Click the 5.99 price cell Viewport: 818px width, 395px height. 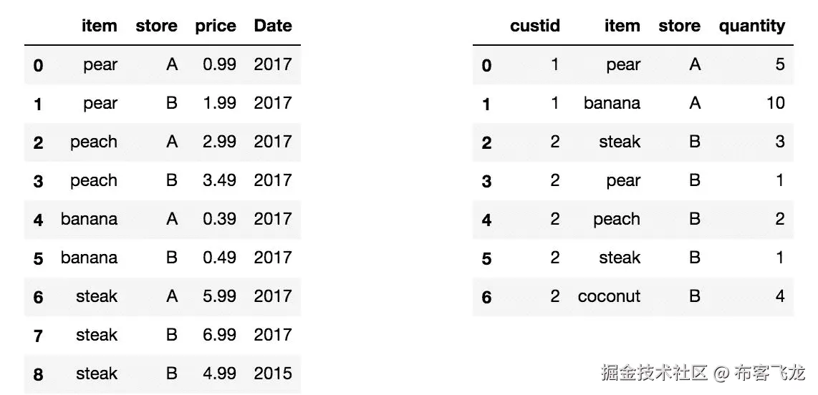pyautogui.click(x=219, y=296)
